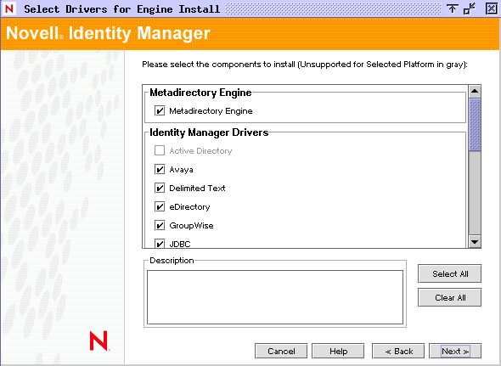501x366 pixels.
Task: Uncheck the JDBC driver checkbox
Action: (160, 244)
